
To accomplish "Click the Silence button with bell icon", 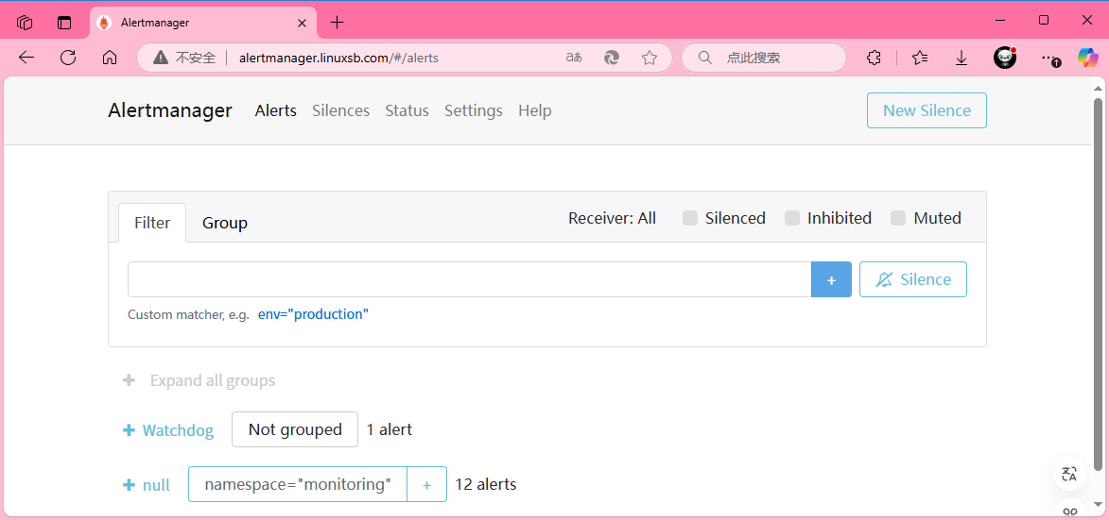I will [x=913, y=279].
